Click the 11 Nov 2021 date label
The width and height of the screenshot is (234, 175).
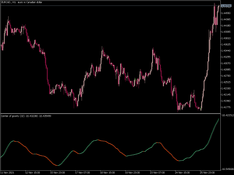(7, 172)
